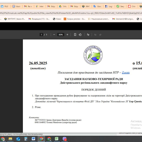Open the Вхід tab beside the ІФНТ tab
Screen dimensions: 142x142
(74, 6)
